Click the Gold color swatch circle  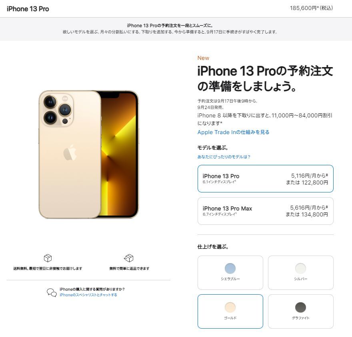click(230, 307)
